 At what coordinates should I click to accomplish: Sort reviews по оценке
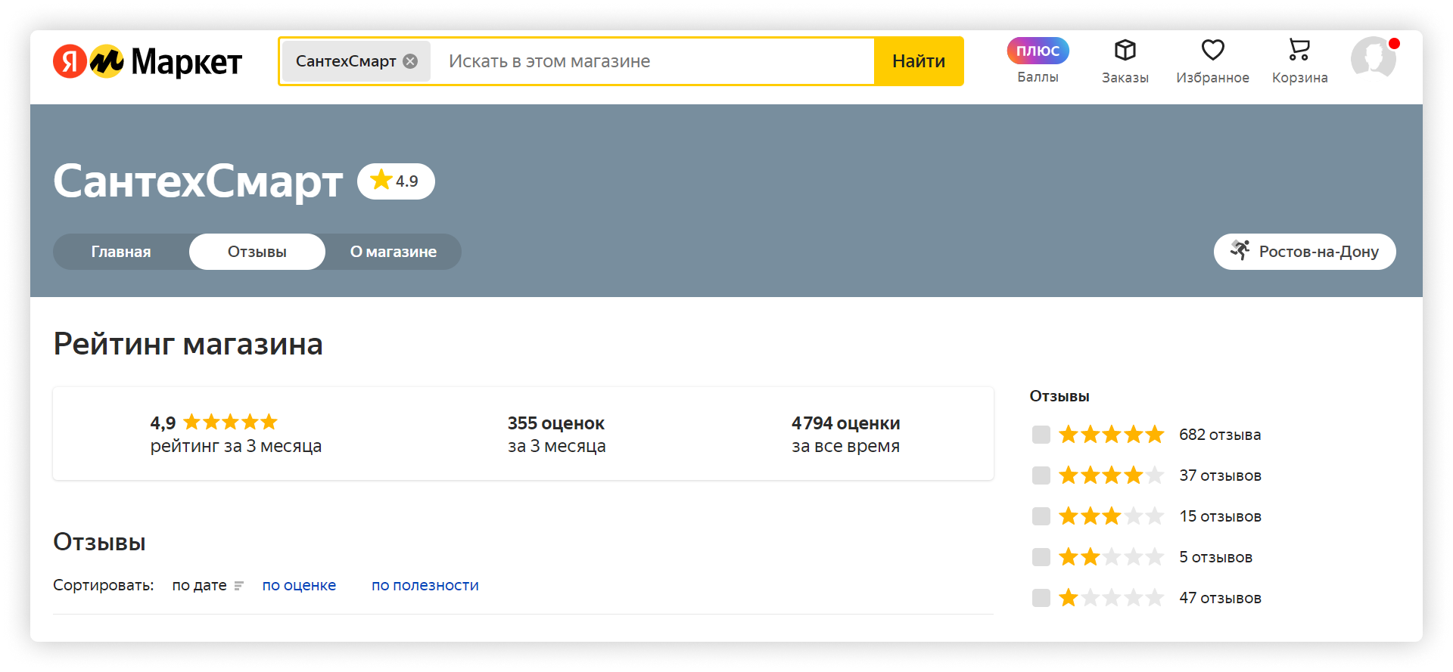click(x=299, y=585)
